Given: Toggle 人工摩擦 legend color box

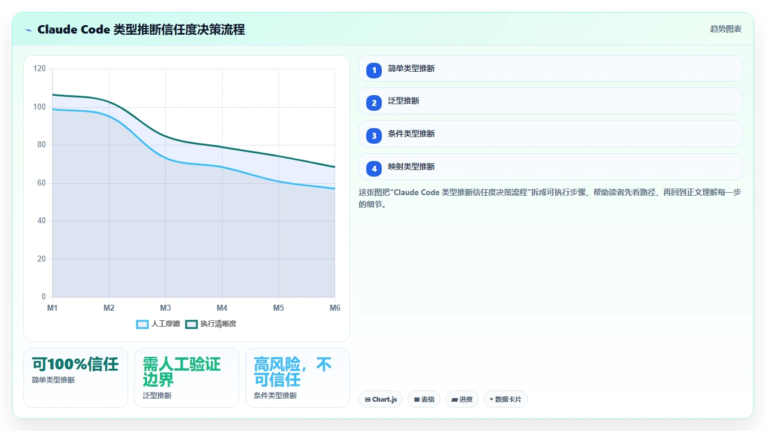Looking at the screenshot, I should 142,324.
